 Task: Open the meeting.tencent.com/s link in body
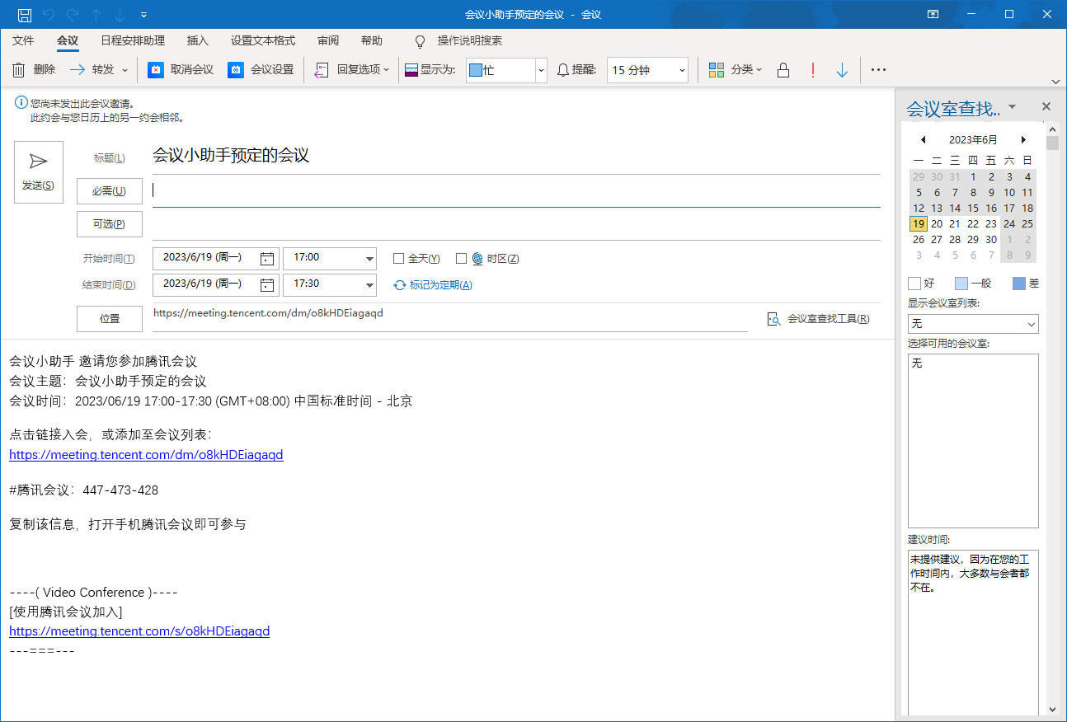pos(139,631)
